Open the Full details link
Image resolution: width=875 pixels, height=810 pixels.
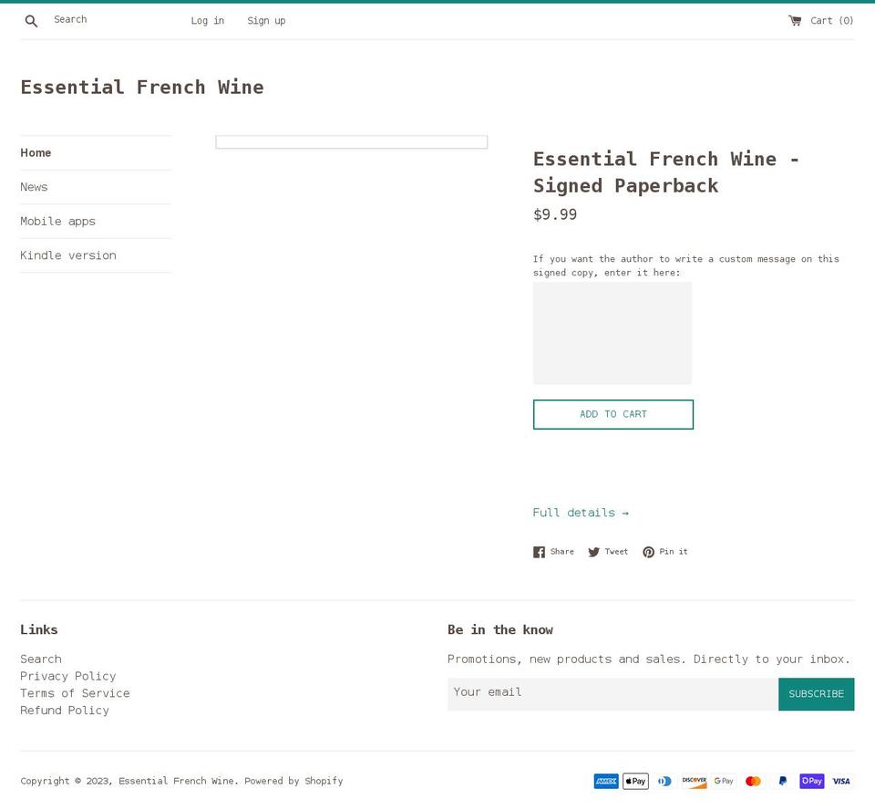tap(581, 513)
